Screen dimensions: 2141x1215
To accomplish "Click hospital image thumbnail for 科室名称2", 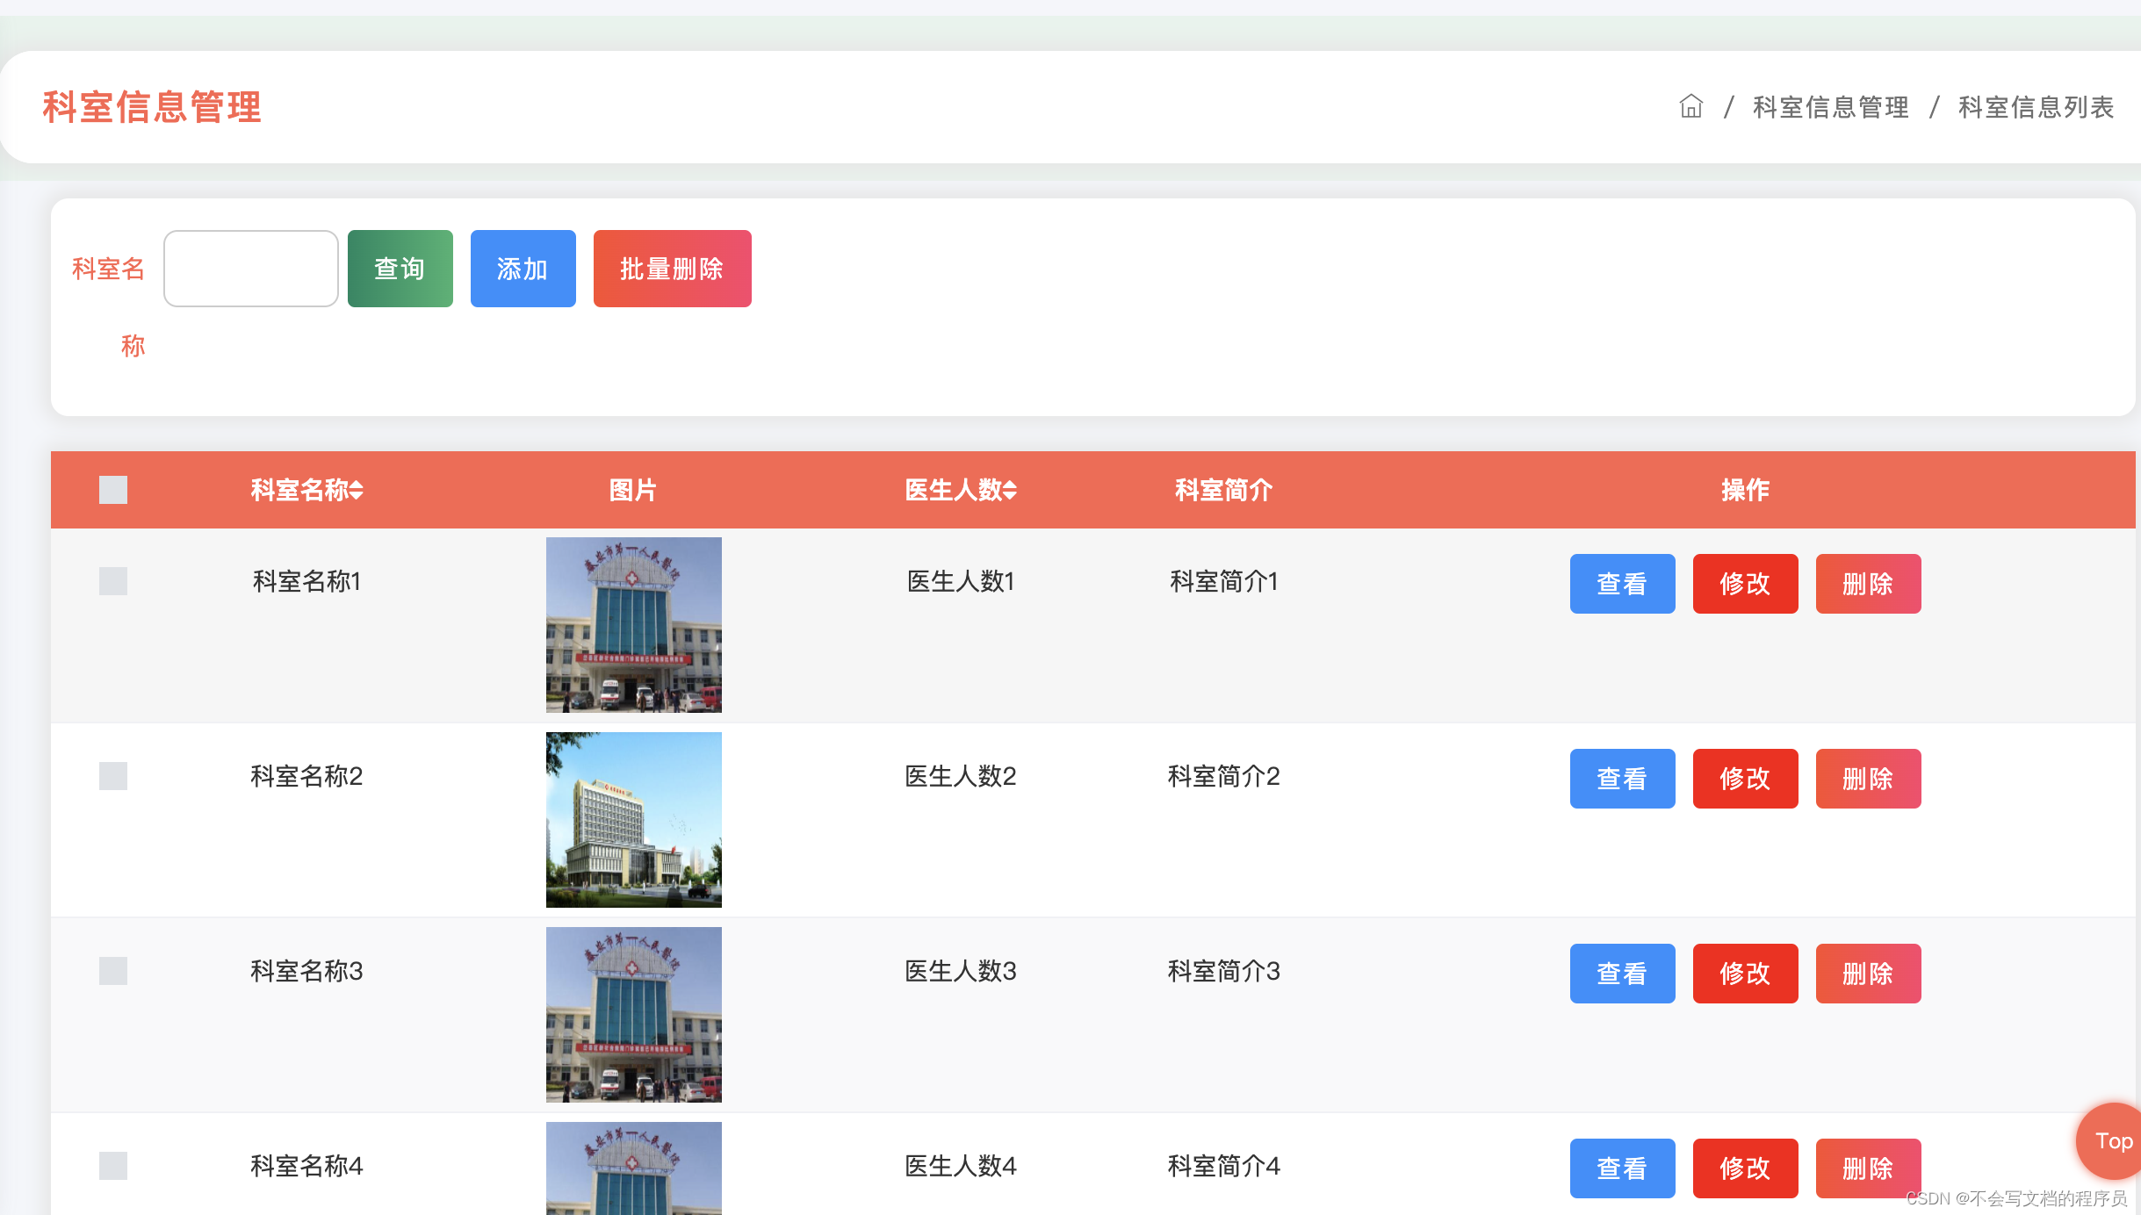I will (634, 818).
